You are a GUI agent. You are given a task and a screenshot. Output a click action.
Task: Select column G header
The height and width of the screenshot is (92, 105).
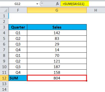click(57, 10)
